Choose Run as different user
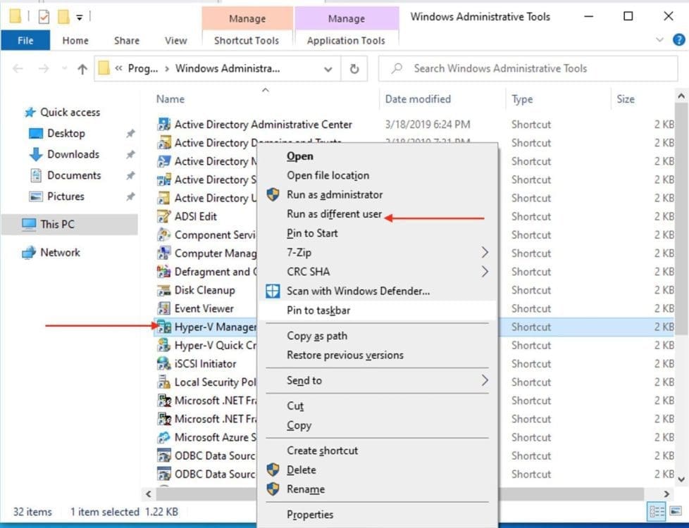Viewport: 689px width, 528px height. pyautogui.click(x=334, y=214)
